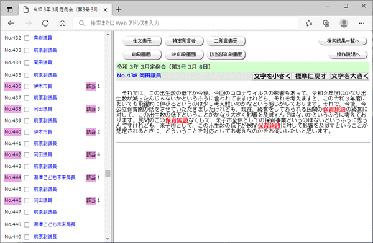Click the 全文表示 button
The image size is (373, 243).
click(x=142, y=41)
